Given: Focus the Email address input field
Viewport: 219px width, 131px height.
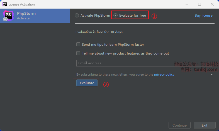Looking at the screenshot, I should click(125, 63).
